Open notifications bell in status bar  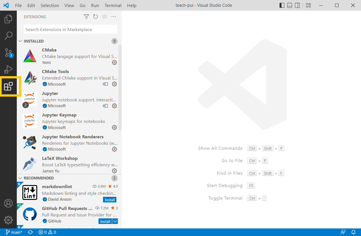[x=353, y=232]
